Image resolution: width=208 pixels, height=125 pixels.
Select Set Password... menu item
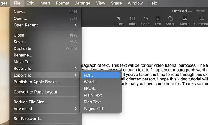(x=45, y=118)
